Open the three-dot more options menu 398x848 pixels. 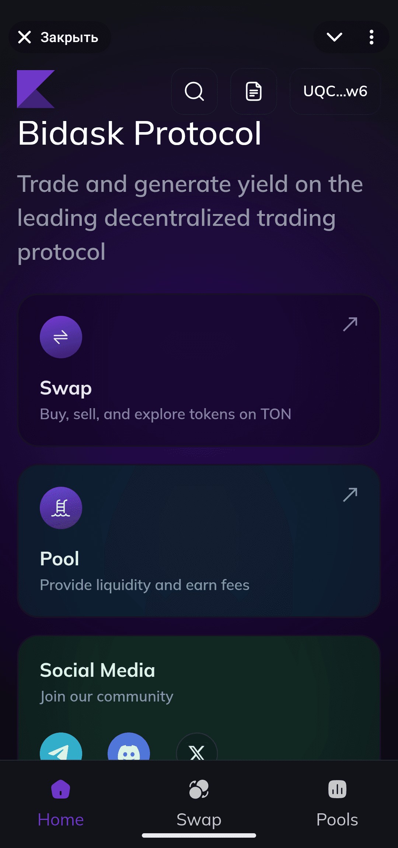point(371,37)
